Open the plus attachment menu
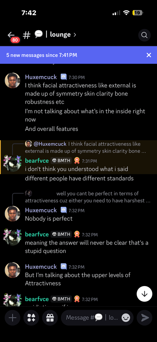 click(13, 318)
